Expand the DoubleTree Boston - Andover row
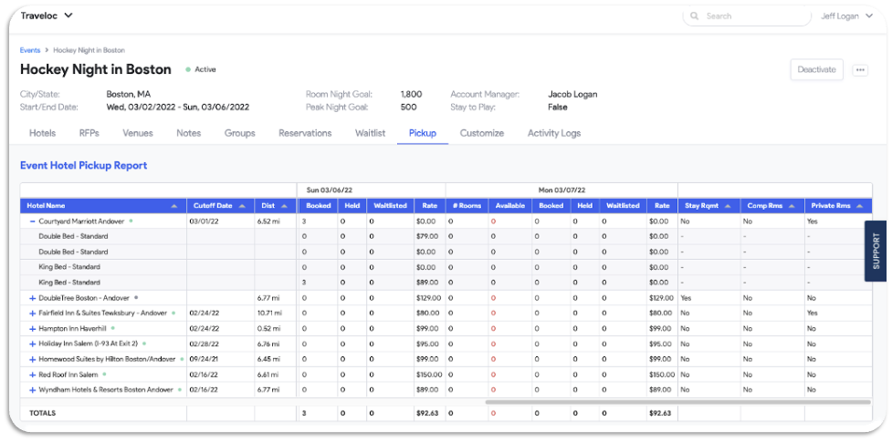Image resolution: width=892 pixels, height=442 pixels. click(33, 298)
